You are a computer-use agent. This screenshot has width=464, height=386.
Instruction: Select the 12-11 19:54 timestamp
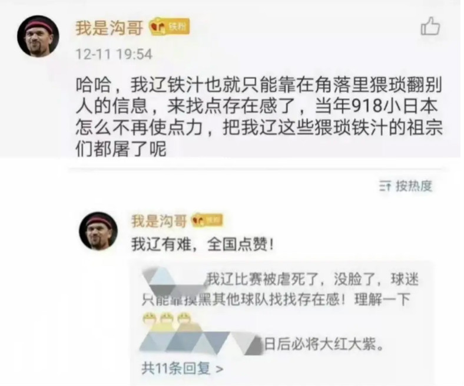pos(114,54)
